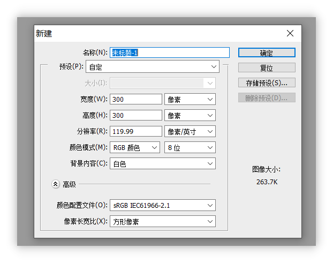333x263 pixels.
Task: Click the 高度 height input field
Action: click(x=136, y=115)
